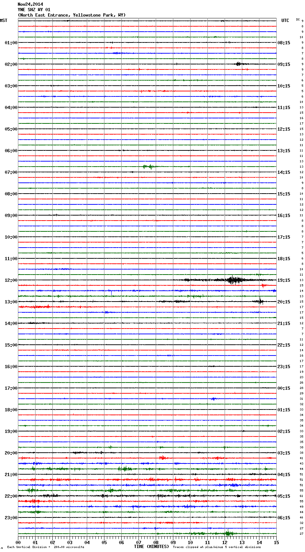This screenshot has height=552, width=305.
Task: Click the DC value 61 beside the 22:00 trace
Action: 302,496
